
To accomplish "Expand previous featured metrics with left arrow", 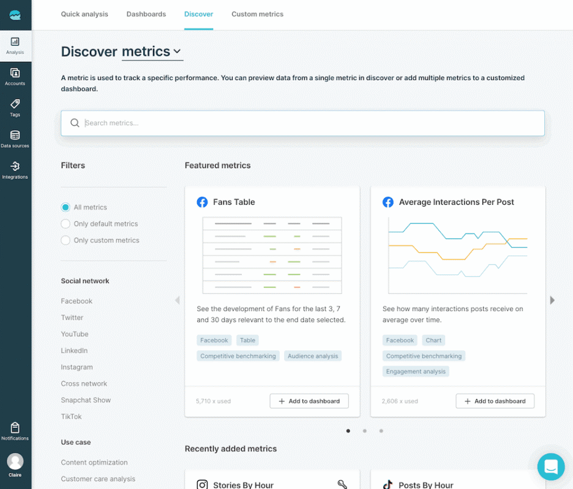I will point(177,300).
